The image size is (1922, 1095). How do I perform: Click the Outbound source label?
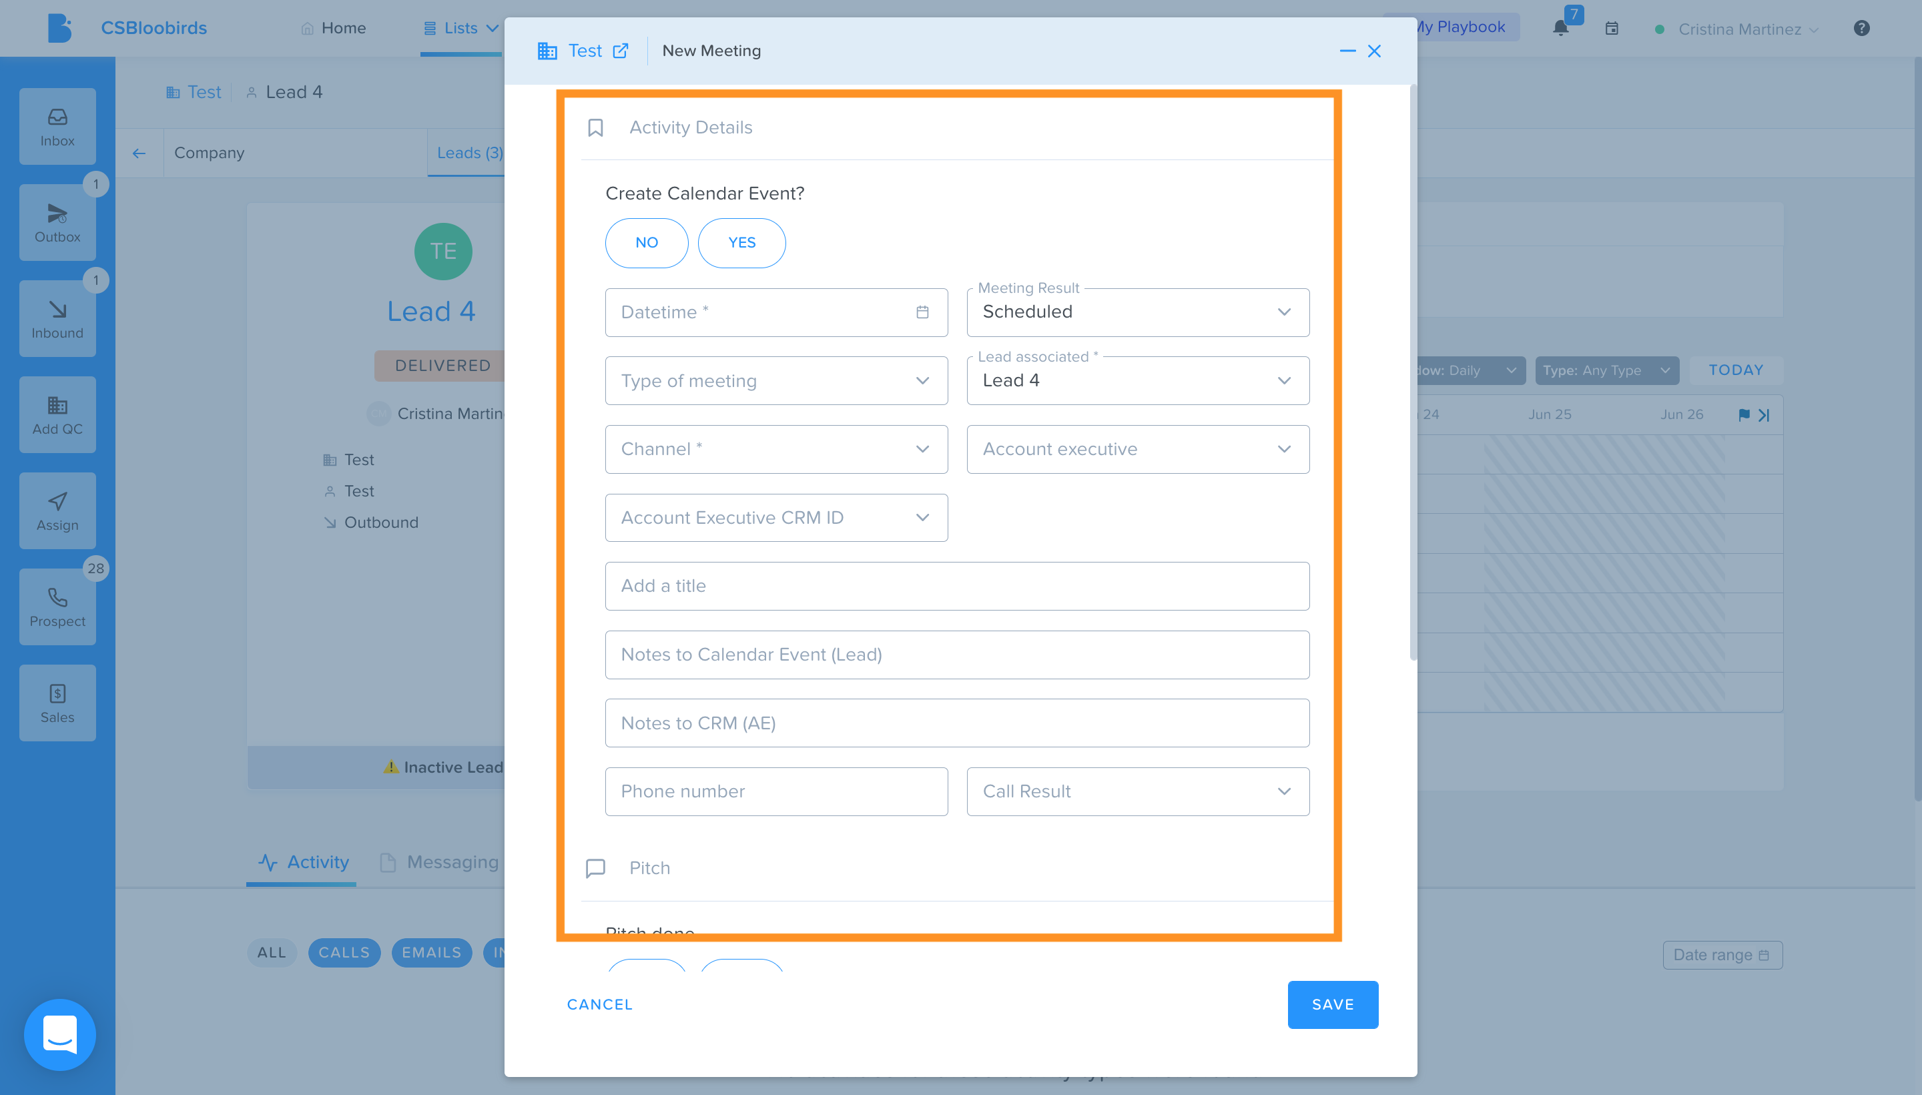pyautogui.click(x=380, y=522)
